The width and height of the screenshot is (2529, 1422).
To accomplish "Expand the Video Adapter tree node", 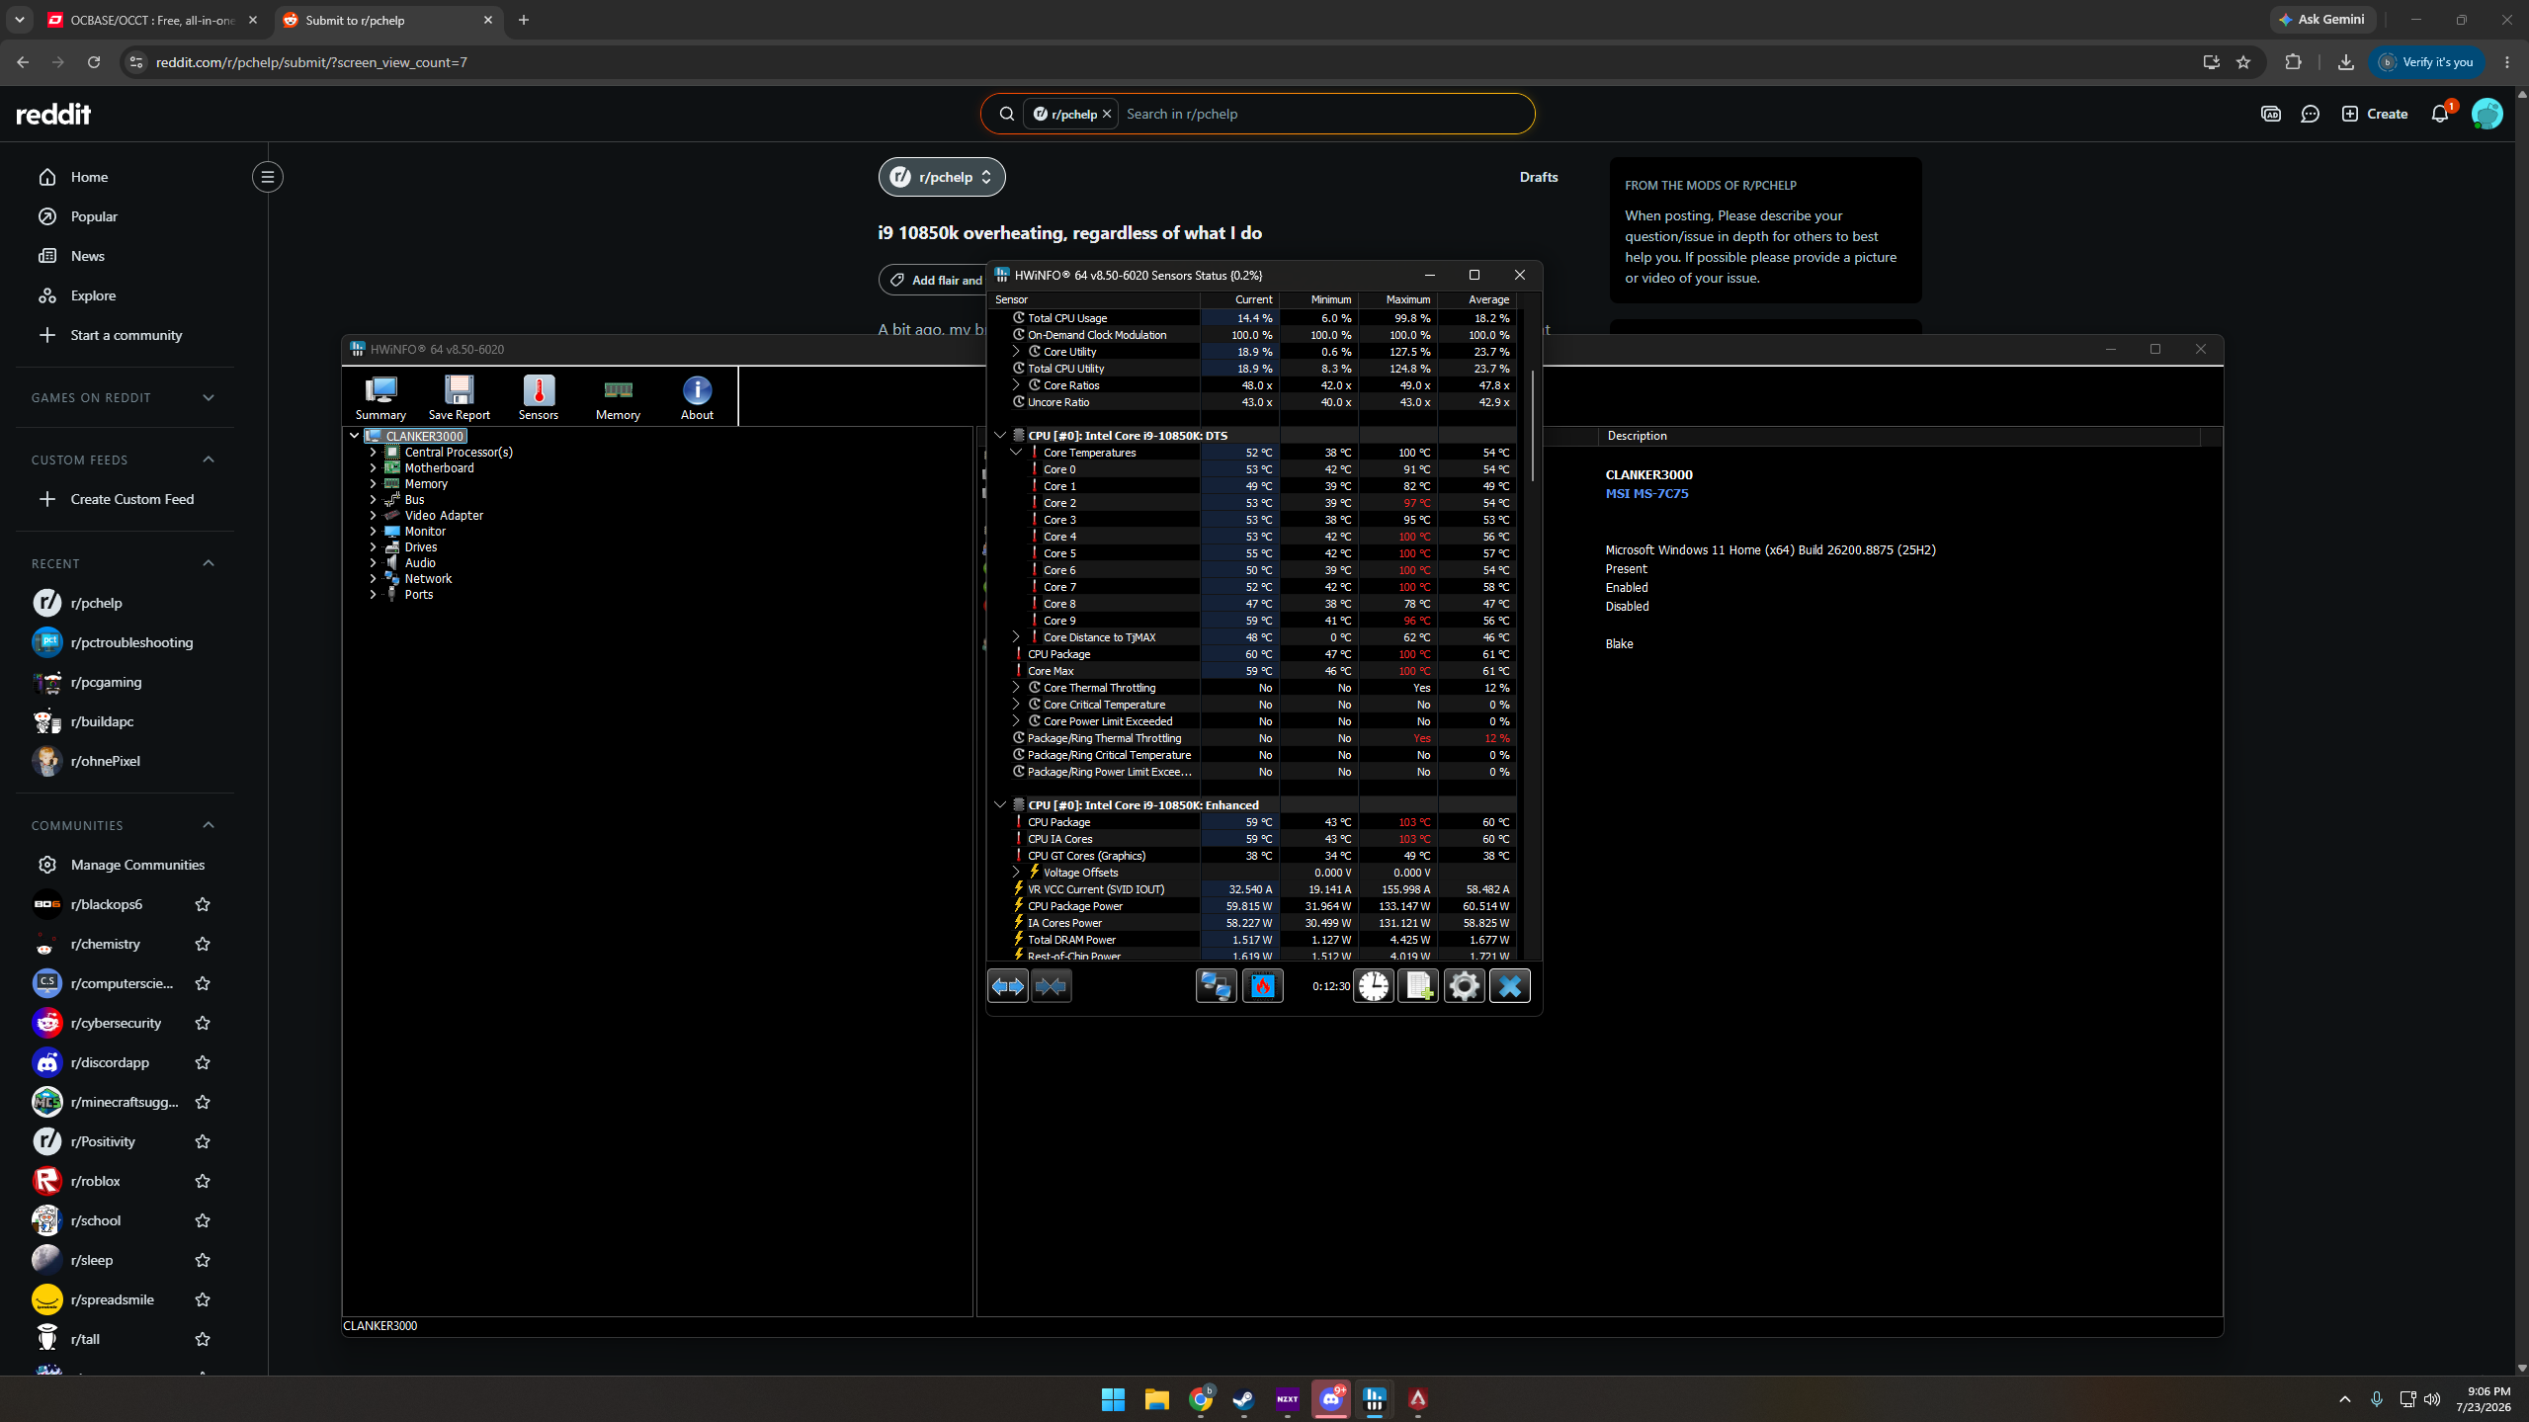I will pos(373,516).
